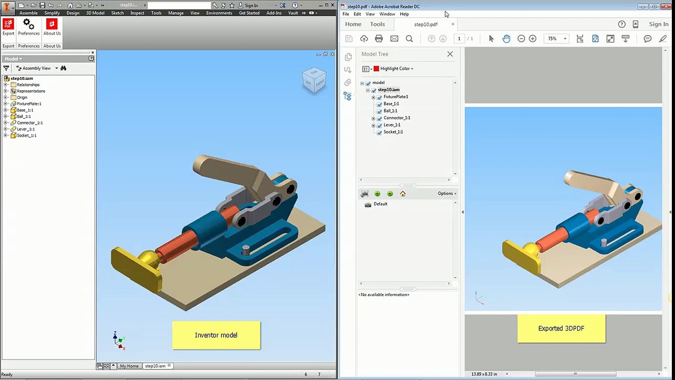Click the search magnifier icon in Acrobat toolbar

pyautogui.click(x=409, y=39)
